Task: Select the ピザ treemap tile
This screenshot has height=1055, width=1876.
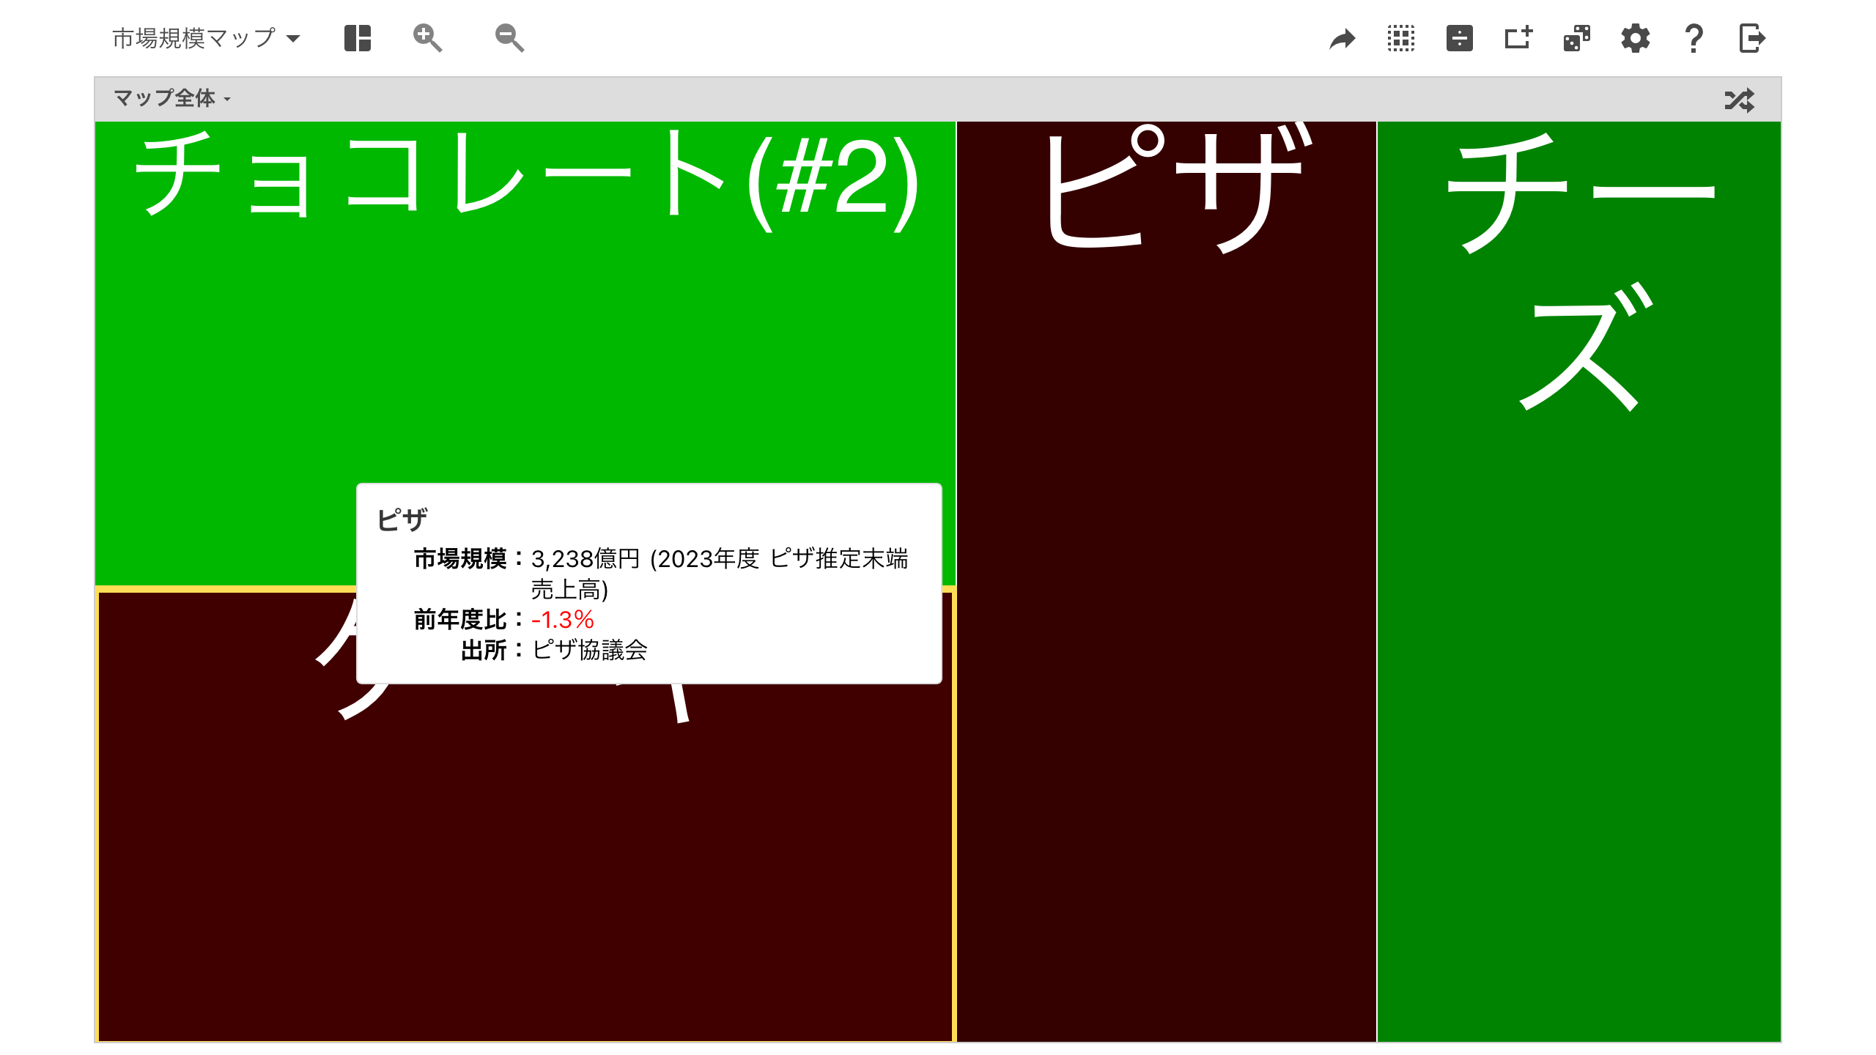Action: click(x=1167, y=581)
